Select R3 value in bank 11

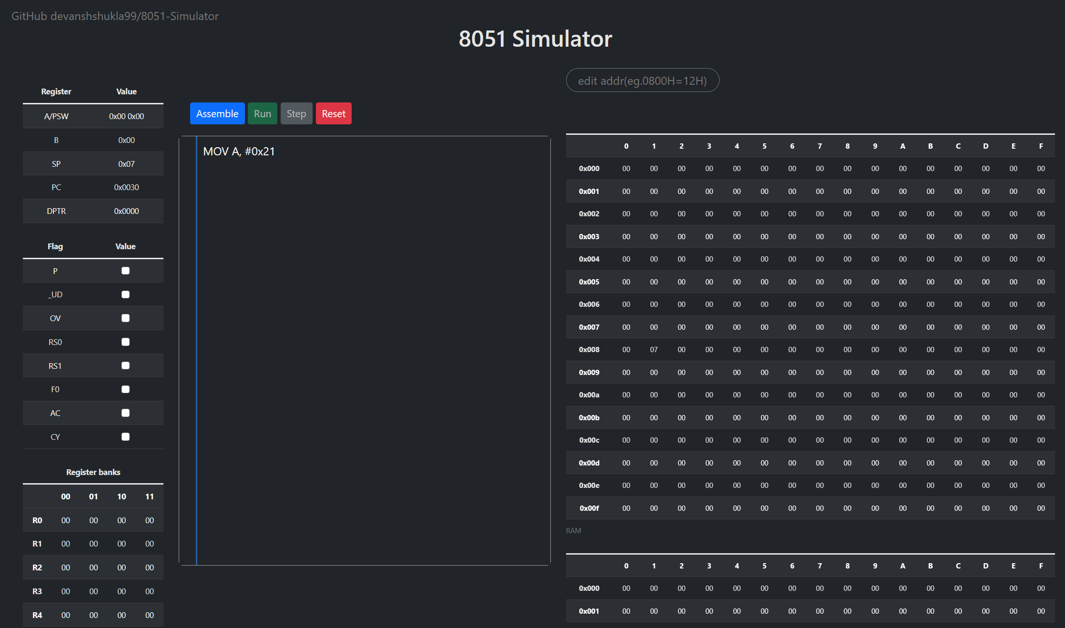click(150, 591)
